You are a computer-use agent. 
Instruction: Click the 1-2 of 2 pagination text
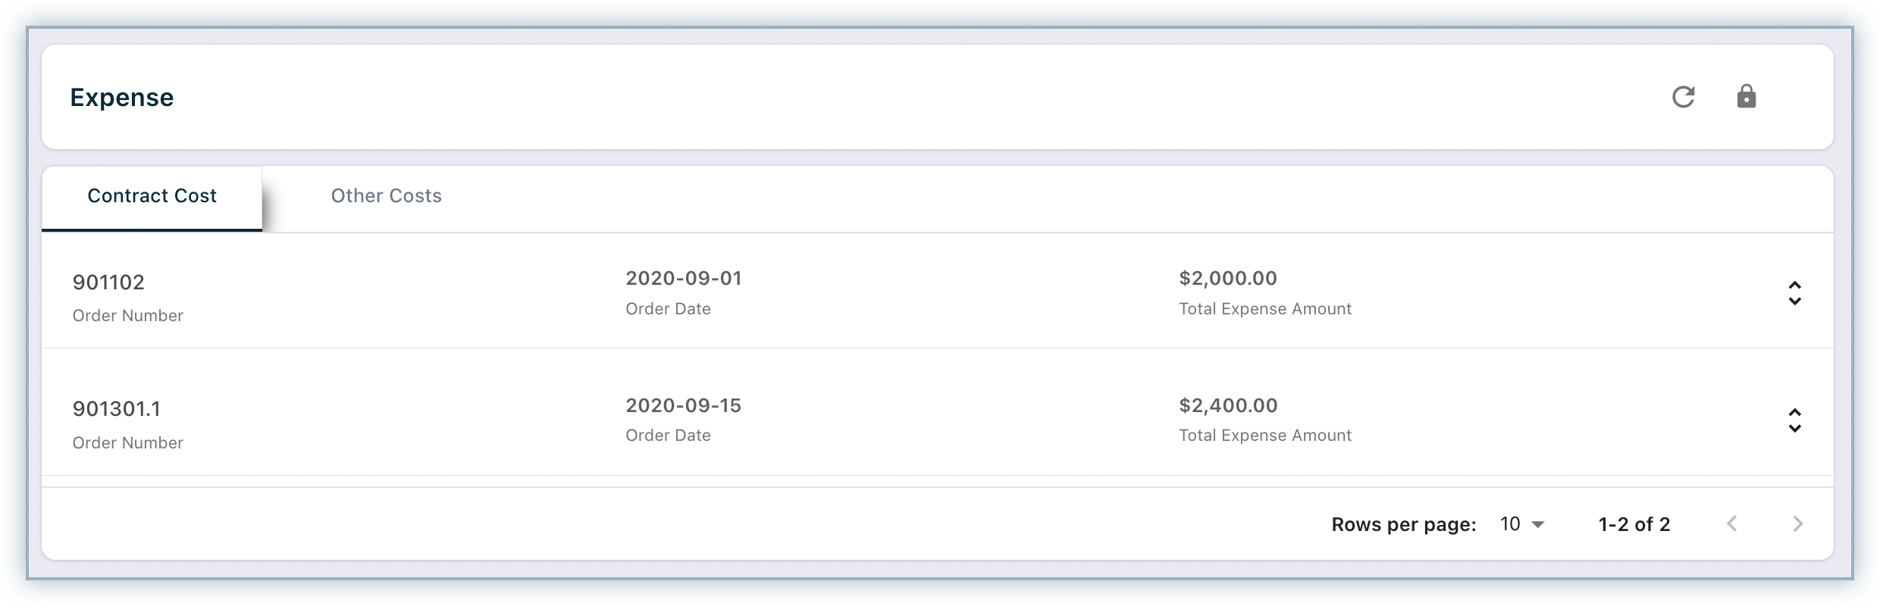pyautogui.click(x=1634, y=524)
